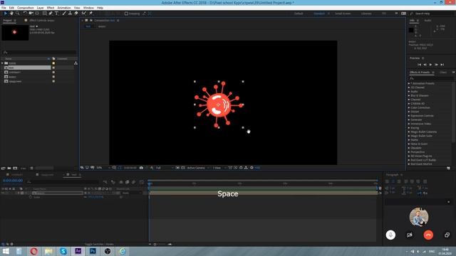The height and width of the screenshot is (256, 456).
Task: Toggle the transparency grid in viewer
Action: point(183,168)
